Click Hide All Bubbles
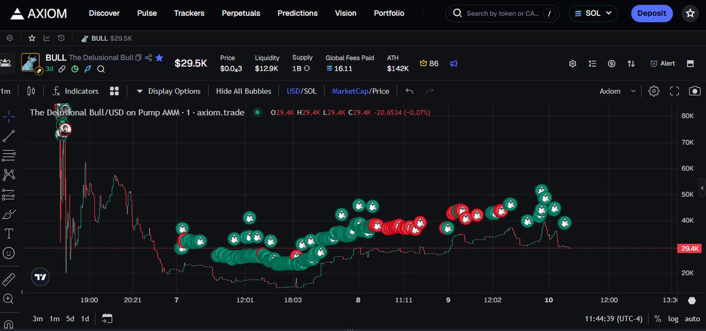 [244, 91]
